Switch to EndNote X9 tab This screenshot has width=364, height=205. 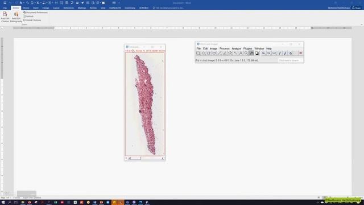115,8
